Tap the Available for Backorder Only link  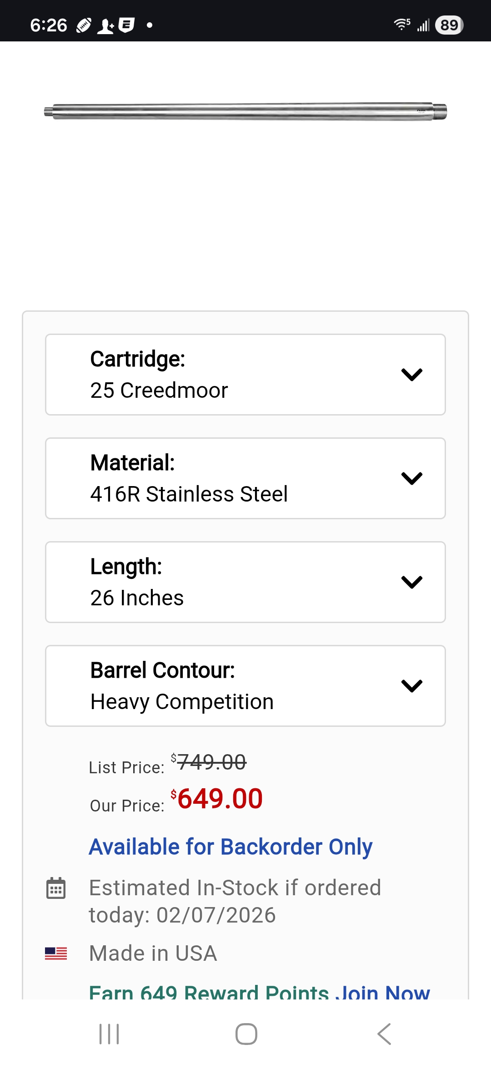(230, 847)
